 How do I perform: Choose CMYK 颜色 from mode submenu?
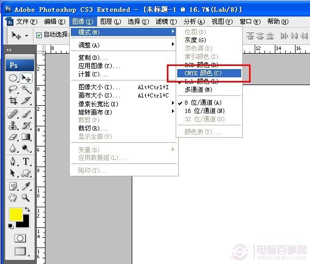click(203, 73)
